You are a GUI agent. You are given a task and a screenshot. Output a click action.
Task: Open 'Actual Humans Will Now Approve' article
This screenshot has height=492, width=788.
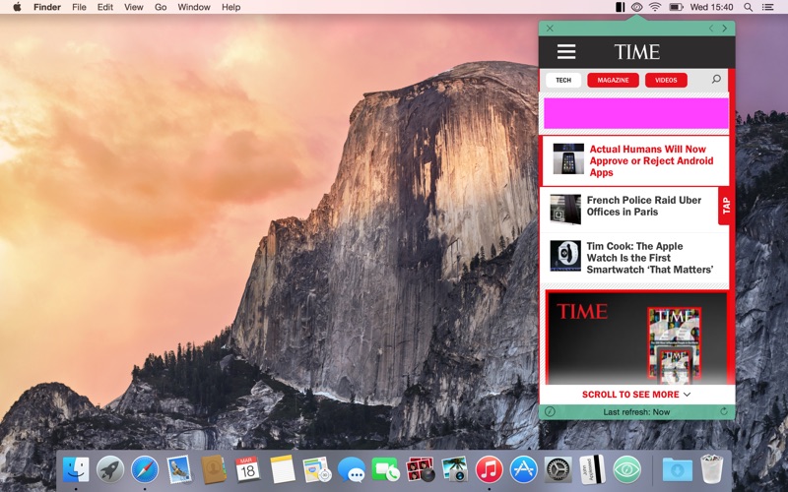(651, 160)
